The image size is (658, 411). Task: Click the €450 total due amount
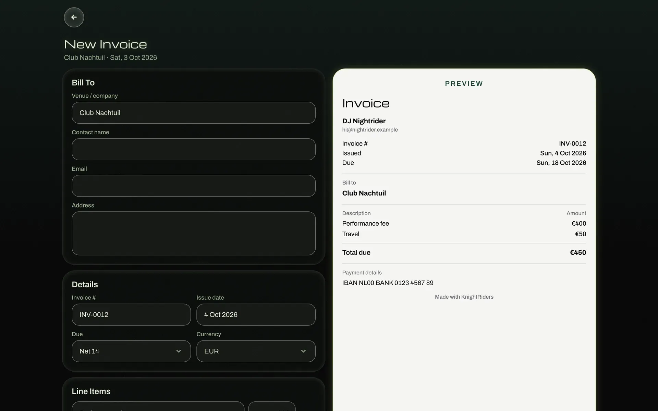[x=578, y=253]
